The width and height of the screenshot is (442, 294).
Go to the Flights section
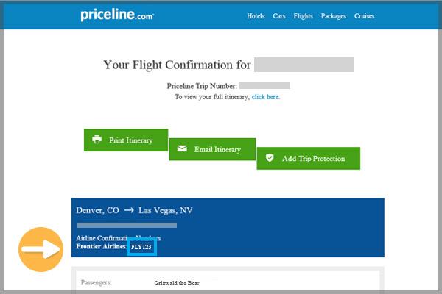pos(303,16)
